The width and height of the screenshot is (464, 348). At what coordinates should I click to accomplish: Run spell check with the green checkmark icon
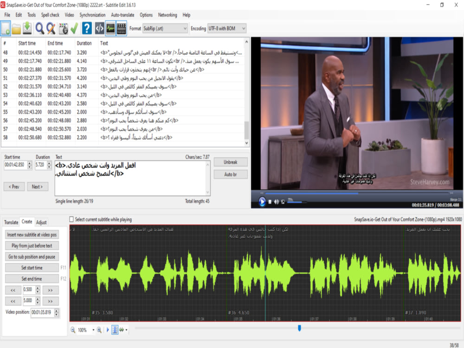(75, 28)
